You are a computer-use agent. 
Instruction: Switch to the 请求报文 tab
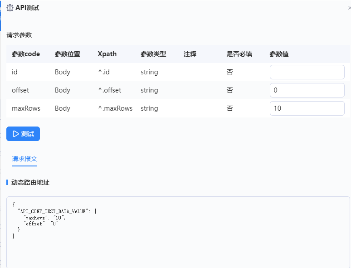click(24, 159)
